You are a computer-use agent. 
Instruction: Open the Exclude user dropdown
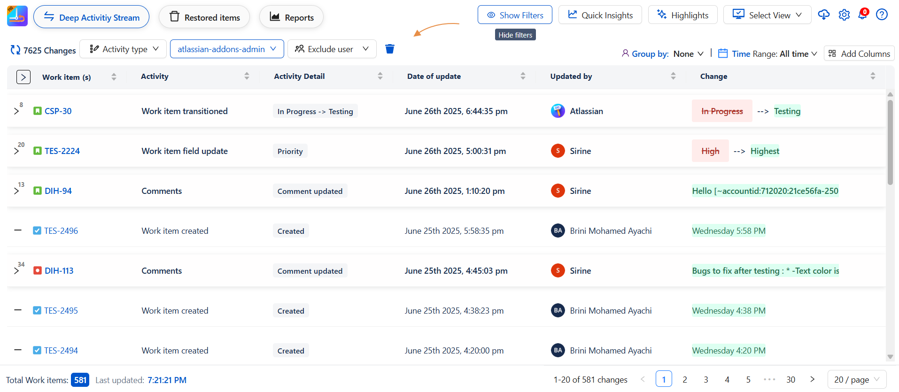[x=332, y=49]
